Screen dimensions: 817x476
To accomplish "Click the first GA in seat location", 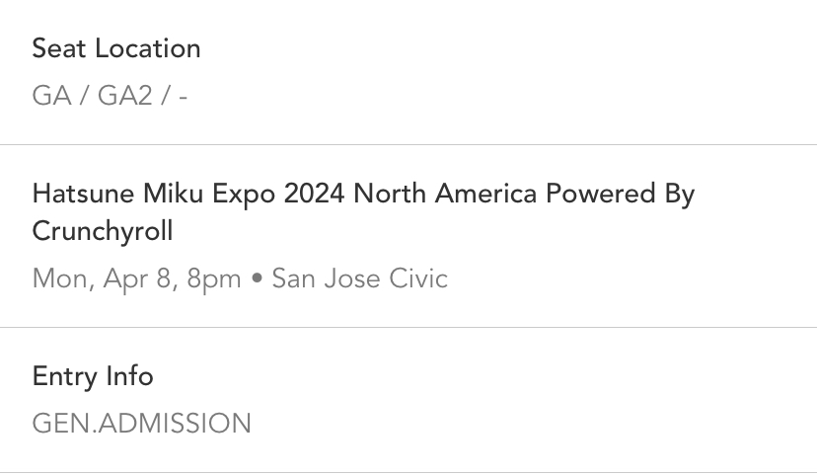I will coord(51,98).
